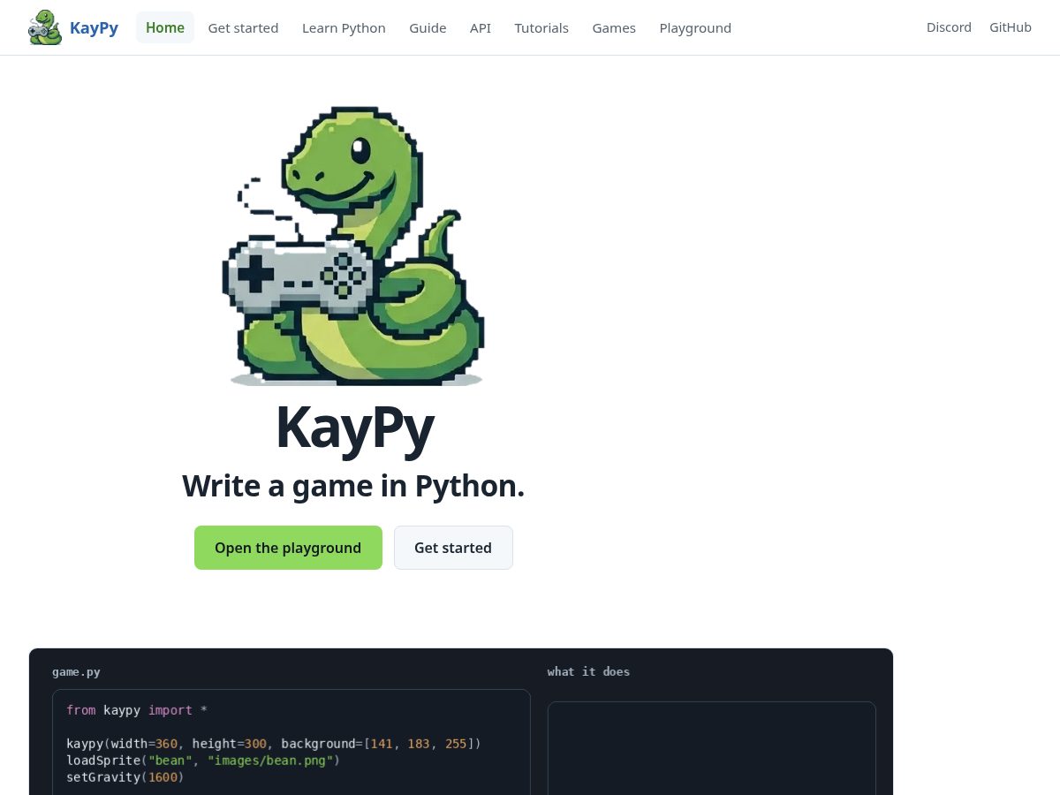Visit the GitHub link
Image resolution: width=1060 pixels, height=795 pixels.
pyautogui.click(x=1011, y=27)
